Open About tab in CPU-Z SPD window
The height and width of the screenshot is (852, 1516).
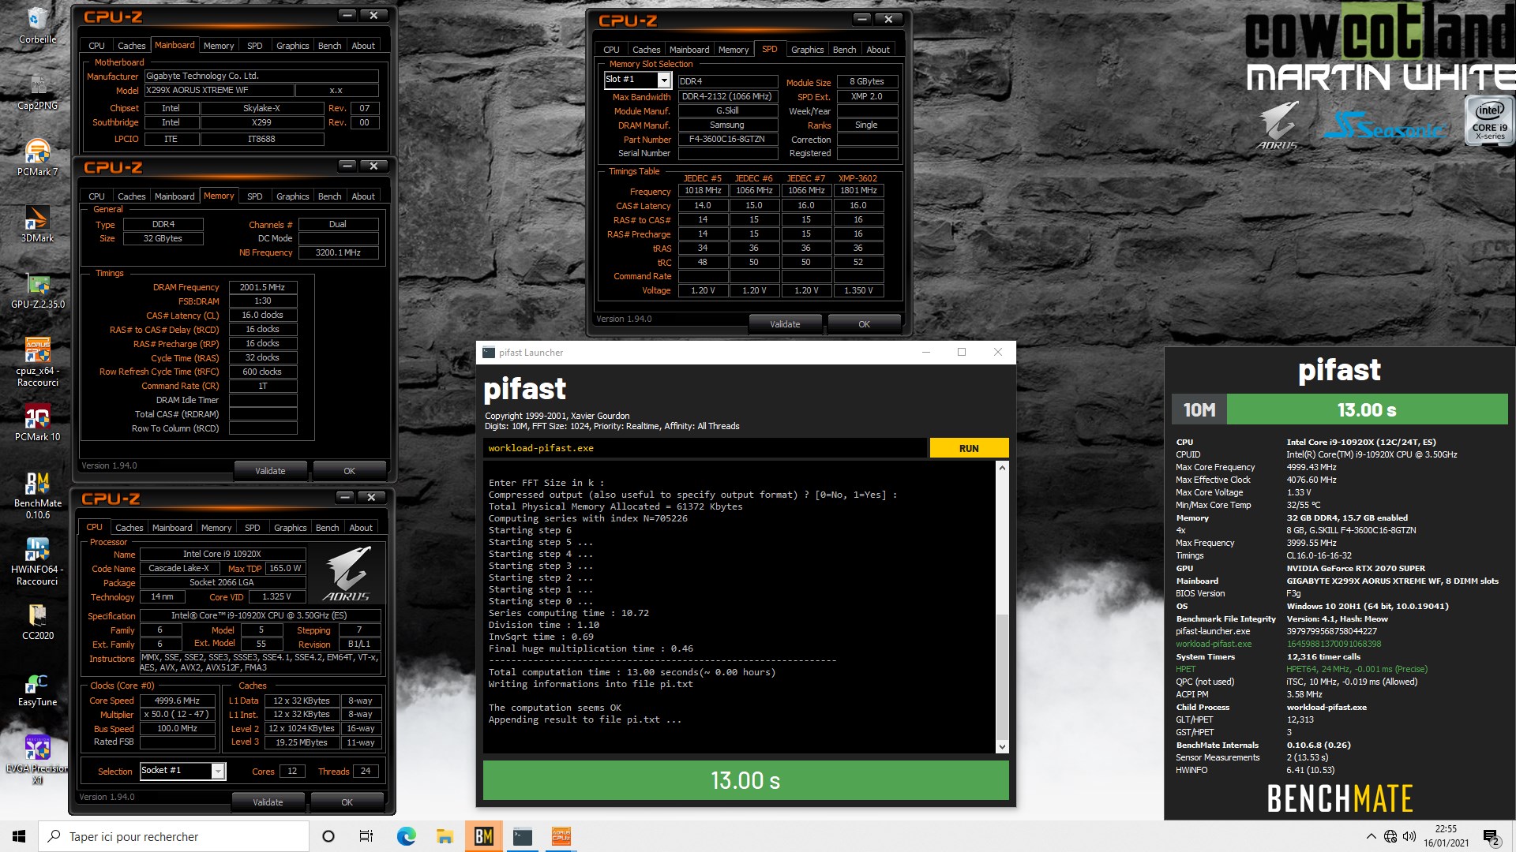(878, 50)
